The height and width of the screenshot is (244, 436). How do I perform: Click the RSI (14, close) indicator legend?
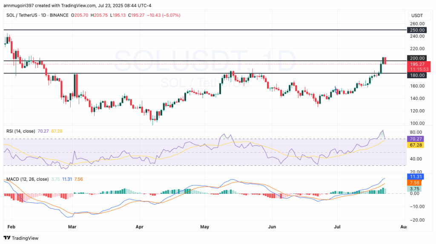pyautogui.click(x=20, y=131)
